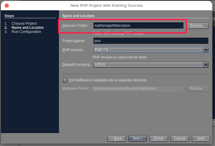Select the Choose Project step
The image size is (215, 146).
point(24,24)
